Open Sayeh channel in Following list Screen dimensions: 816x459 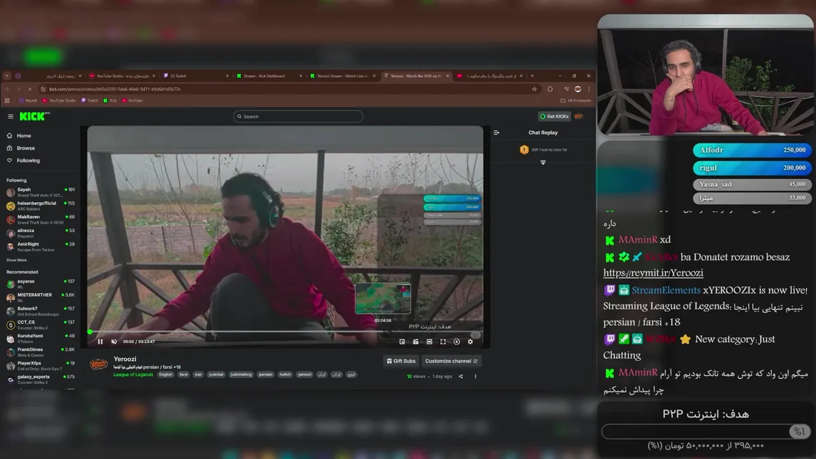(x=41, y=192)
